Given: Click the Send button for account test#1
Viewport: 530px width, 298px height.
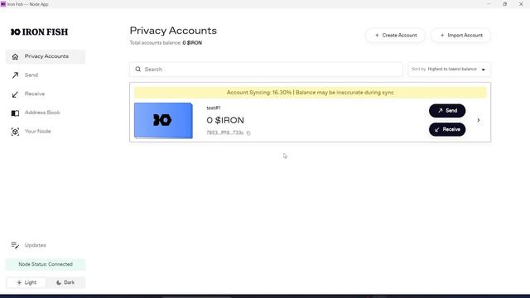Looking at the screenshot, I should (447, 111).
